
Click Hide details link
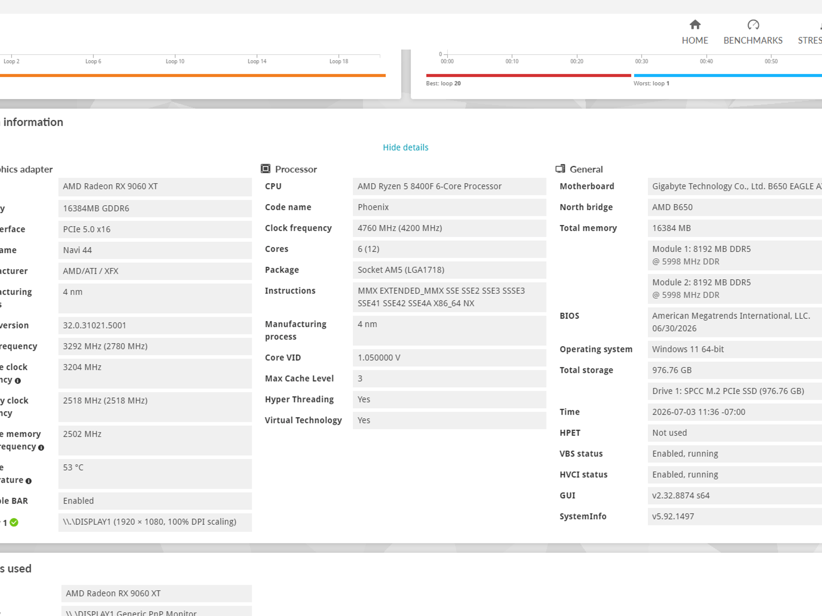point(405,147)
